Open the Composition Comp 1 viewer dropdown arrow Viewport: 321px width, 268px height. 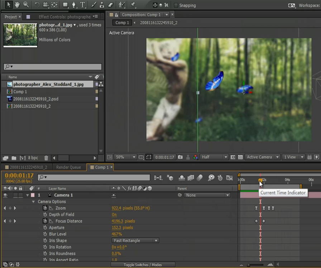(167, 15)
